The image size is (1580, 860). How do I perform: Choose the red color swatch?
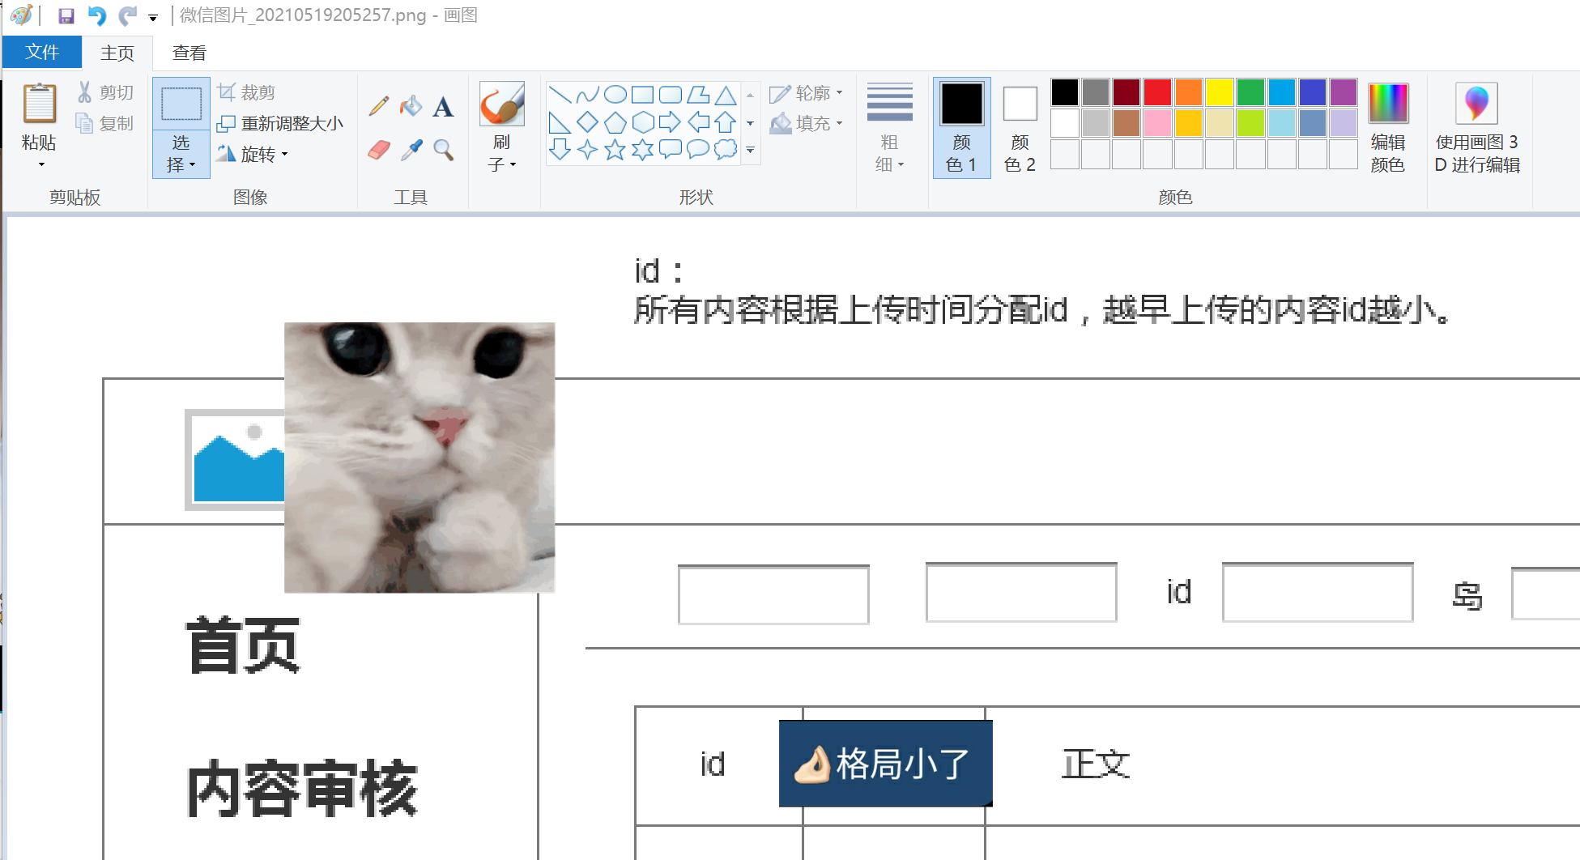(1157, 92)
